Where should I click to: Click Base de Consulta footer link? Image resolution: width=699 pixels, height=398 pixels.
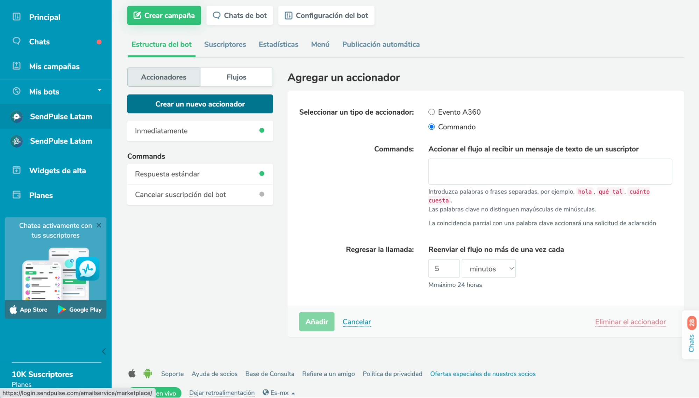(x=270, y=374)
